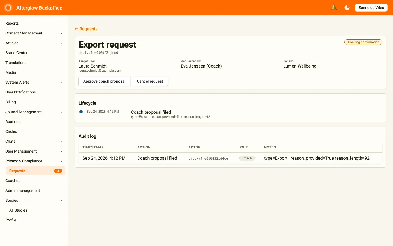Click tenant name Lumen Wellbeing
Viewport: 393px width, 246px height.
300,66
